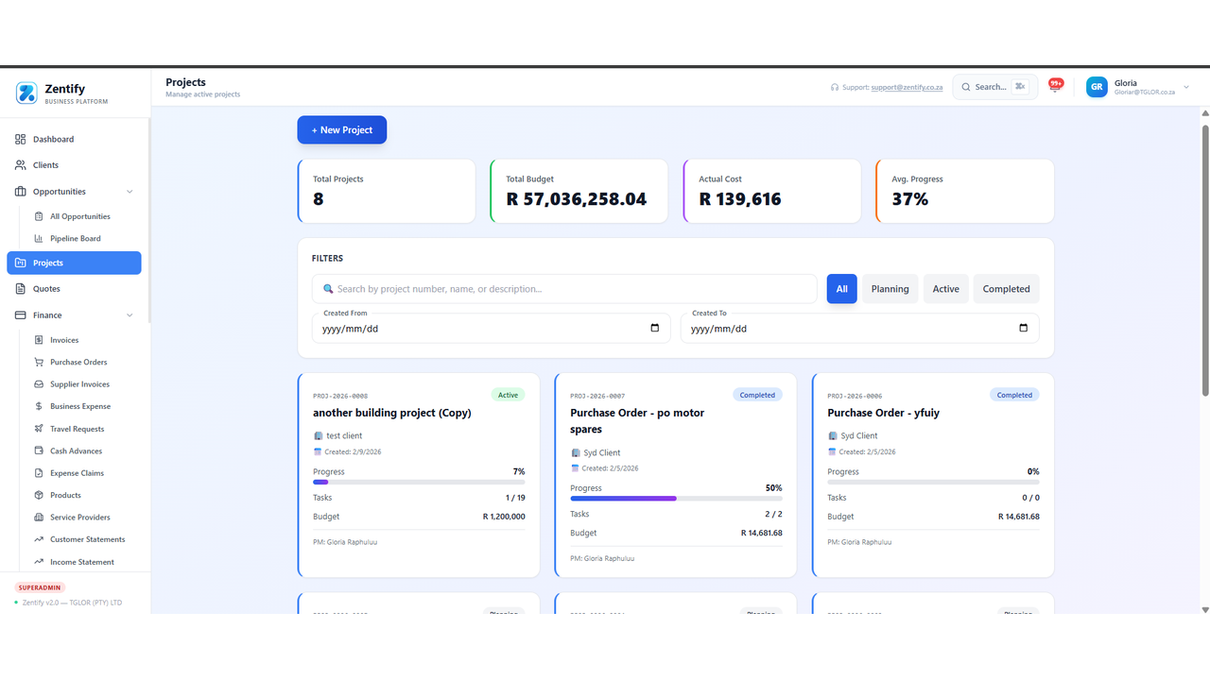1210x680 pixels.
Task: Click the 7% progress bar
Action: coord(419,482)
